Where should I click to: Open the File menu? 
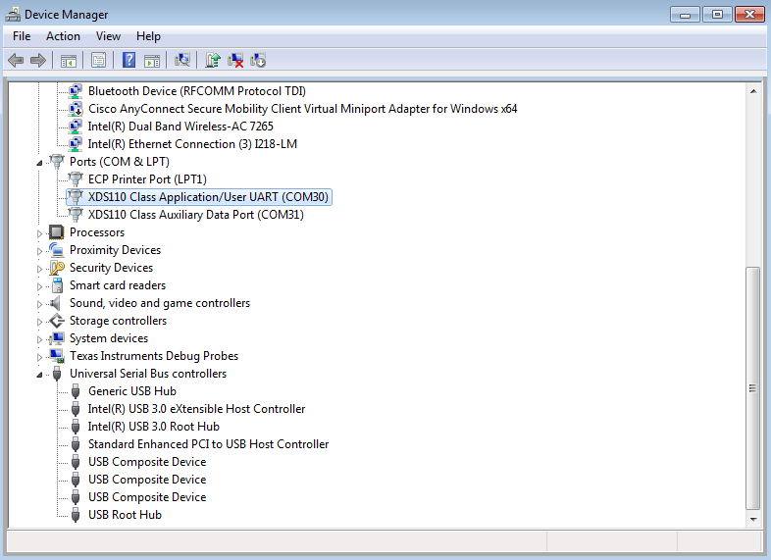tap(22, 36)
